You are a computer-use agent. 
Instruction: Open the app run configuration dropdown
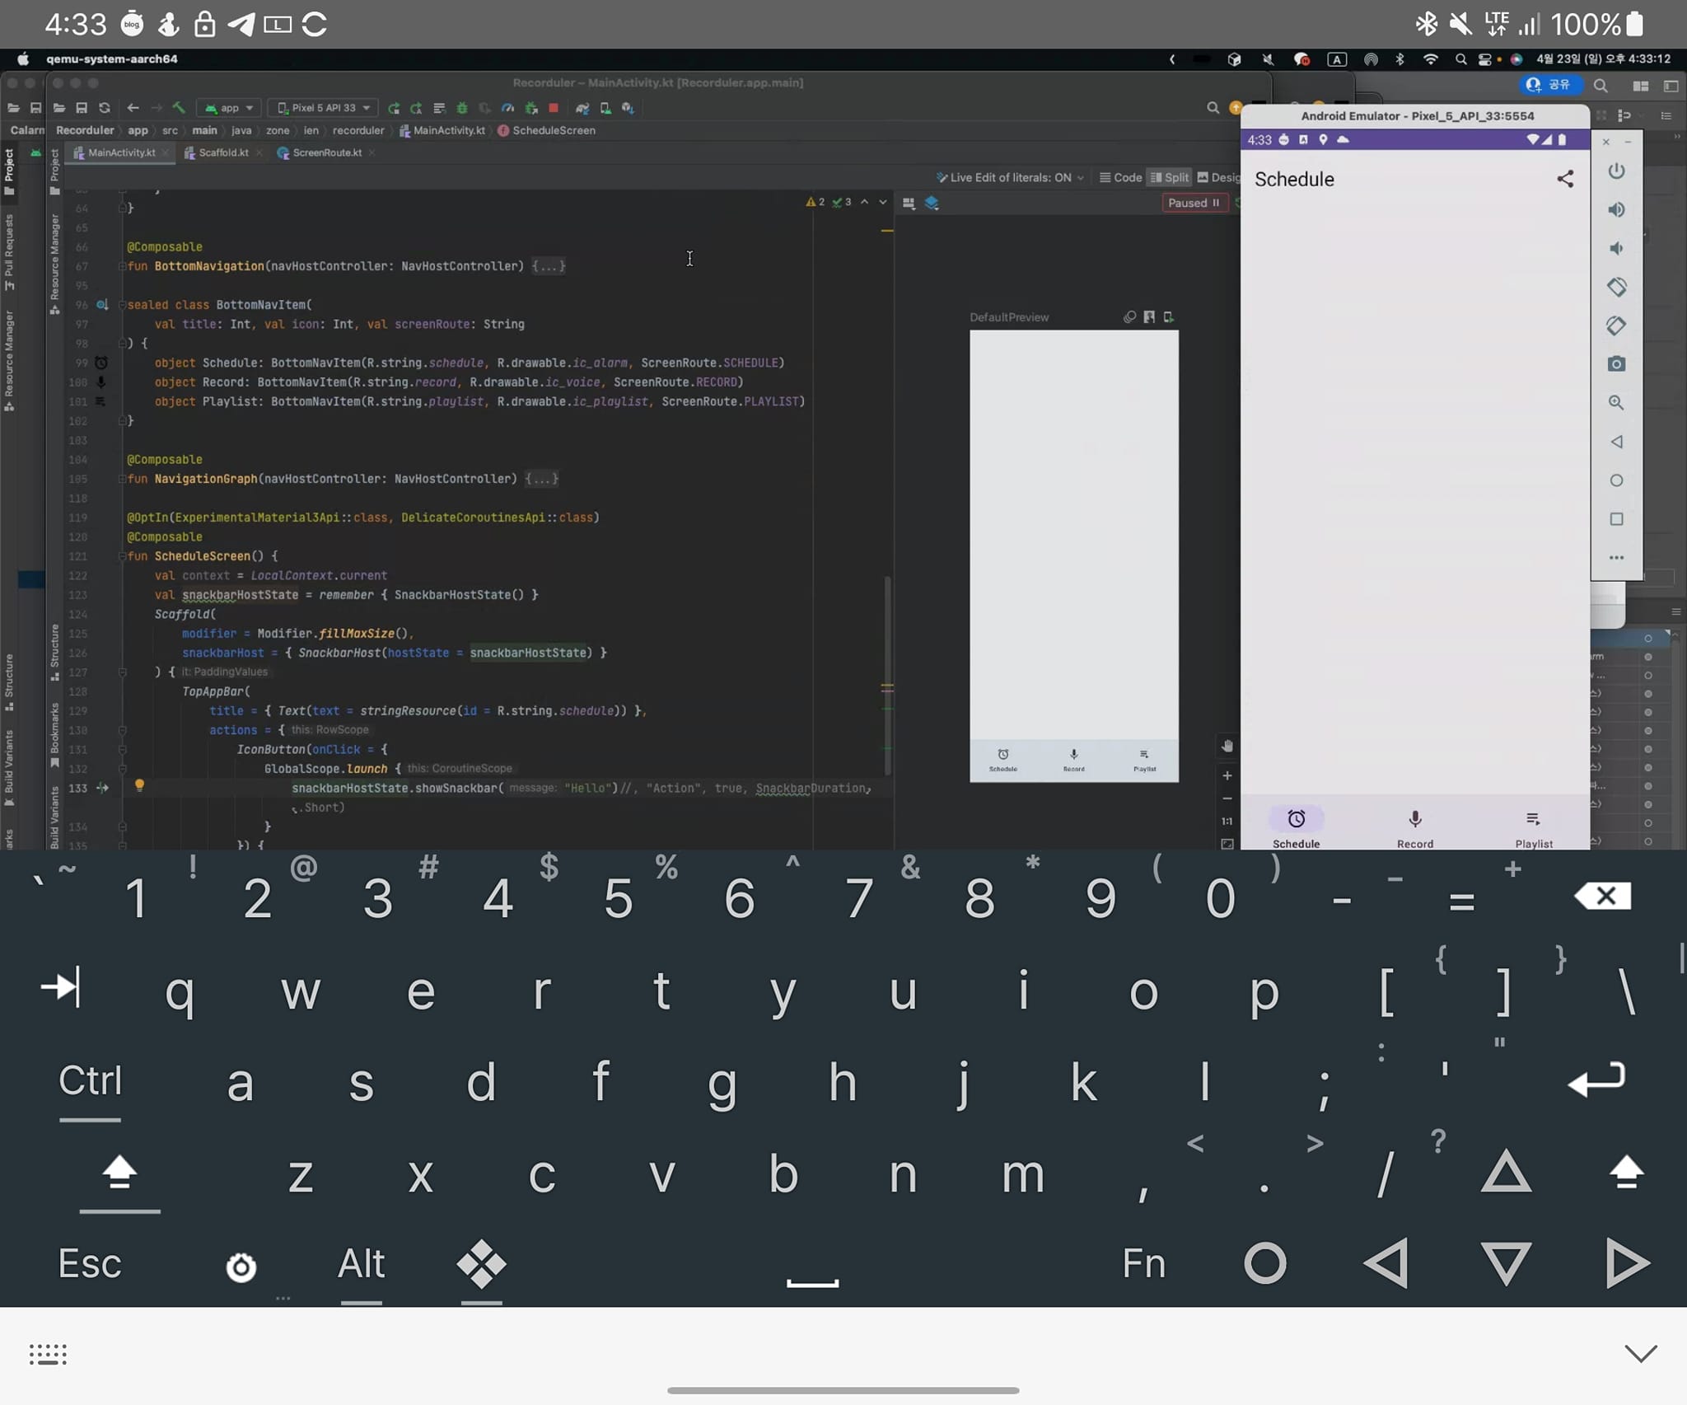(230, 108)
